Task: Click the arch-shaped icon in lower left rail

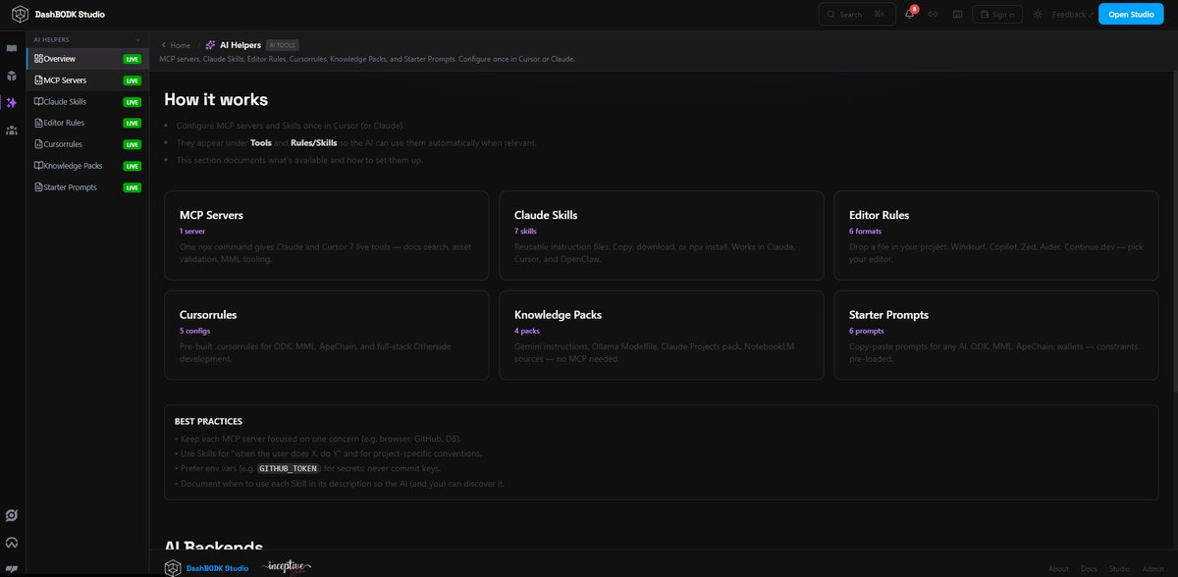Action: pyautogui.click(x=12, y=542)
